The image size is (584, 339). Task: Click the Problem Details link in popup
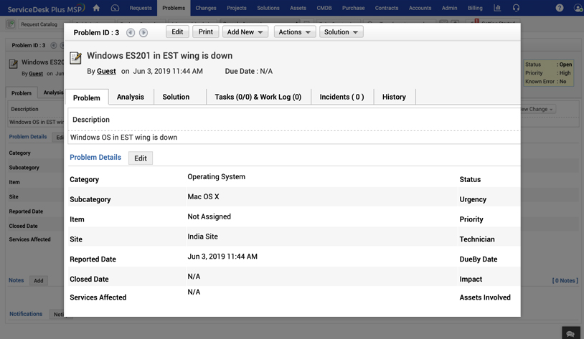(x=95, y=158)
